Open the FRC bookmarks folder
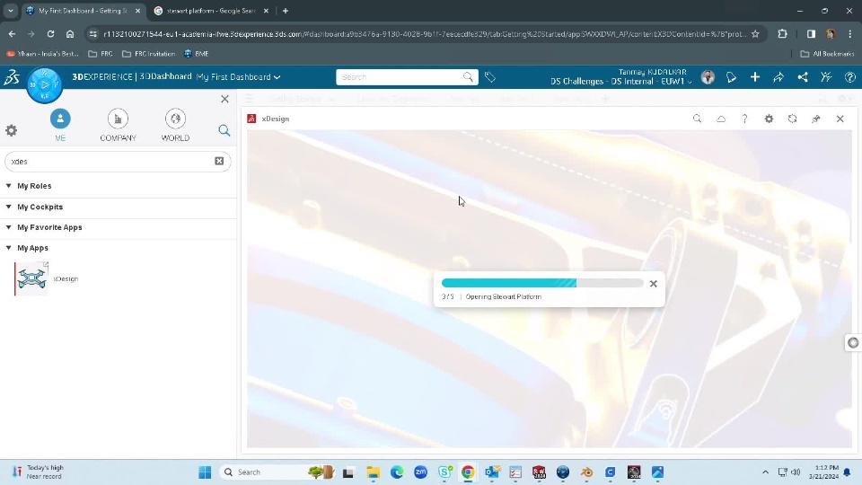This screenshot has width=862, height=485. (x=101, y=54)
